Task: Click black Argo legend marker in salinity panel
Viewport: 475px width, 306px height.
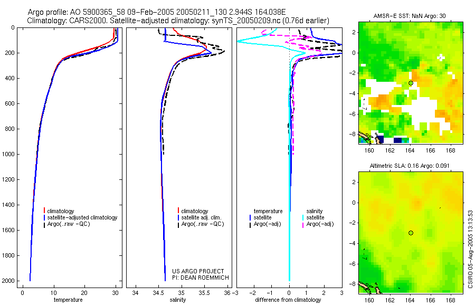Action: tap(178, 224)
